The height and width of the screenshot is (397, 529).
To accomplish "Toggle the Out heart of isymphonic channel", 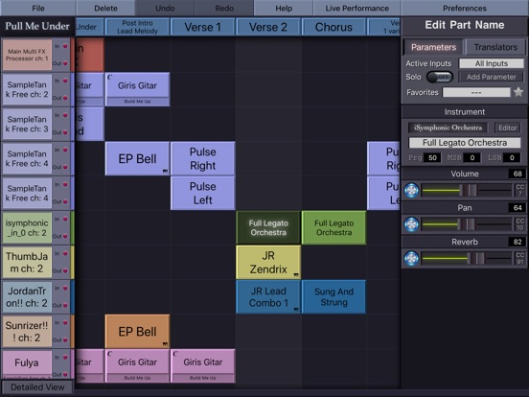I will point(65,236).
